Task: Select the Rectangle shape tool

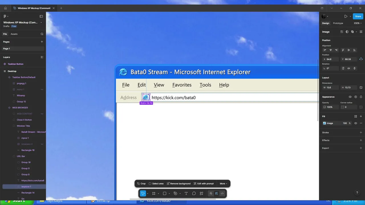Action: 165,194
